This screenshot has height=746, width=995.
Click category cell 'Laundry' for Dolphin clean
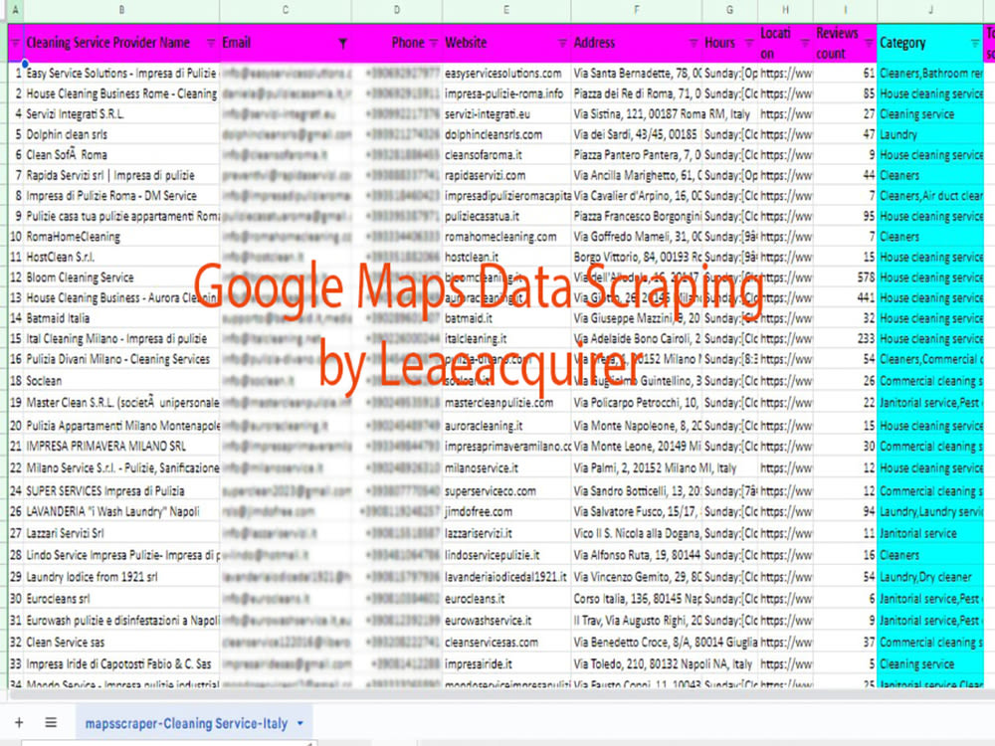(x=930, y=134)
